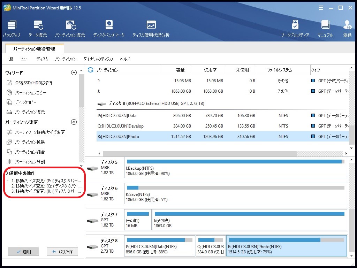
Task: Select the R:[HDLC3.0U3N]Photo row
Action: 223,137
